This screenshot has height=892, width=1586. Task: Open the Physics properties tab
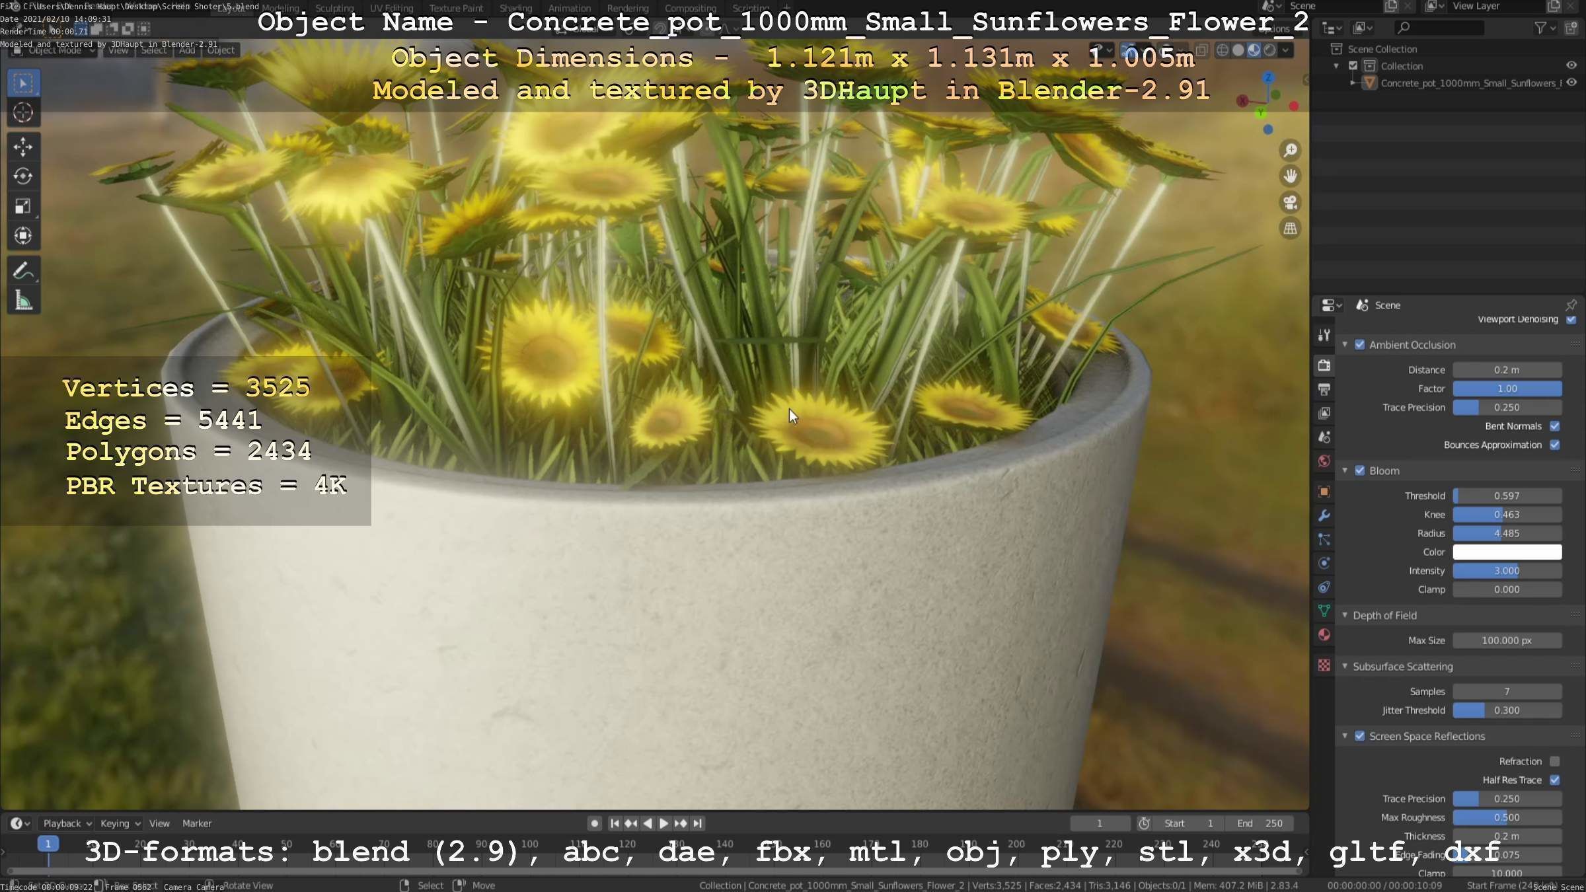(x=1324, y=564)
